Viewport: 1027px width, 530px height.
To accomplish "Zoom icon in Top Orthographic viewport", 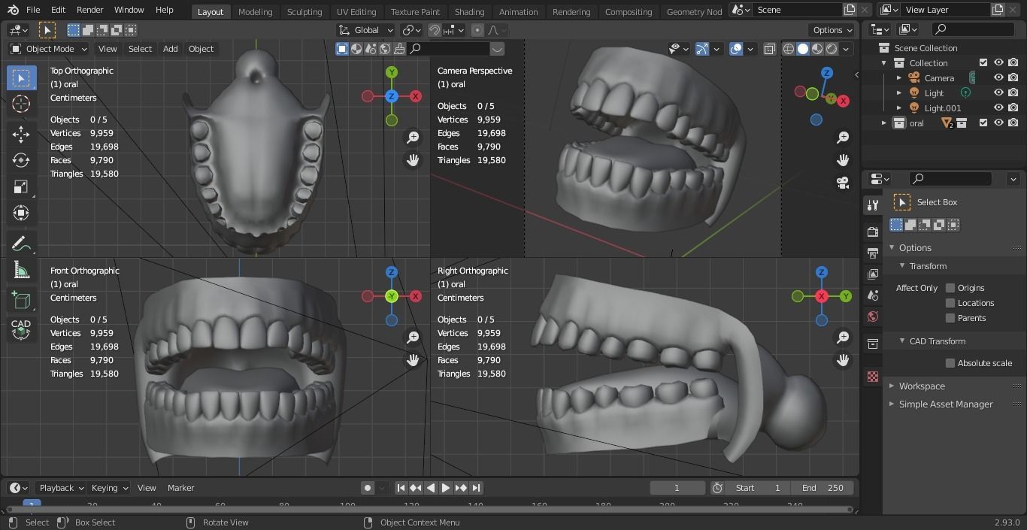I will coord(413,137).
